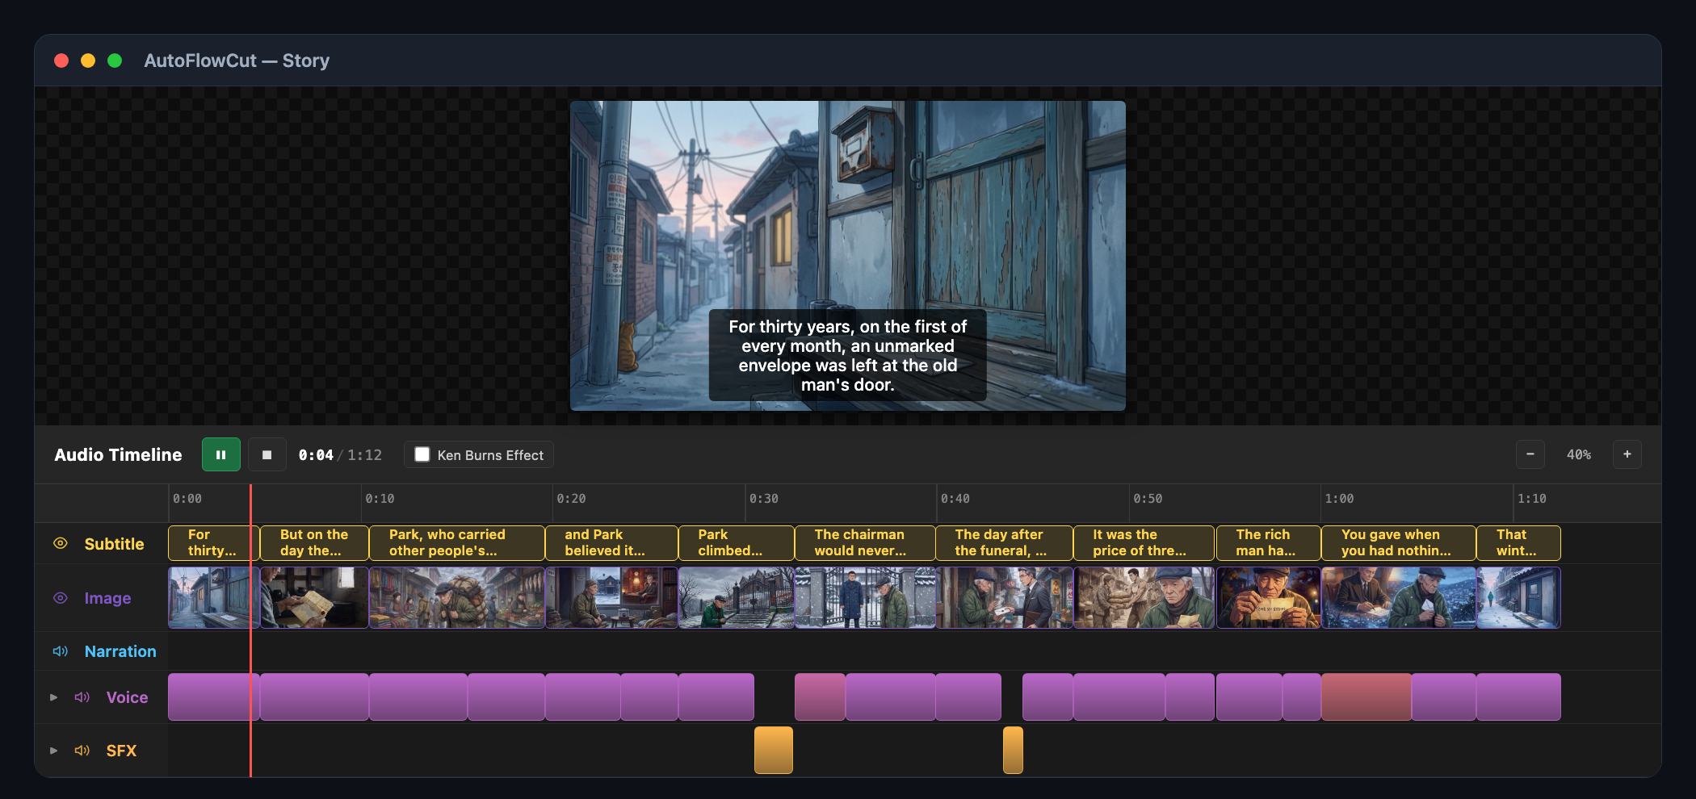This screenshot has width=1696, height=799.
Task: Select the alley door image thumbnail
Action: click(x=214, y=597)
